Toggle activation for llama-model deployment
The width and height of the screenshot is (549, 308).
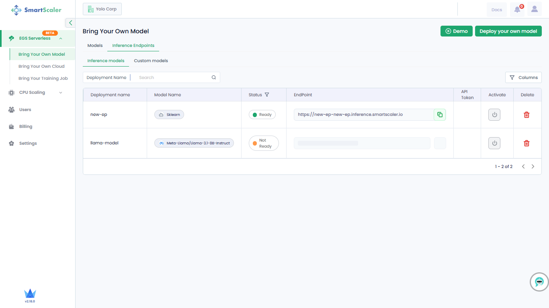pos(494,143)
